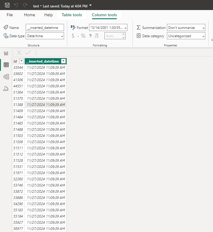Click the Name tag icon

[x=6, y=27]
